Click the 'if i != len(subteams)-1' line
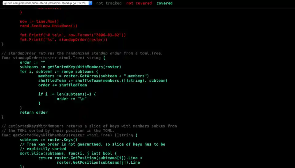This screenshot has height=168, width=295. pyautogui.click(x=67, y=94)
